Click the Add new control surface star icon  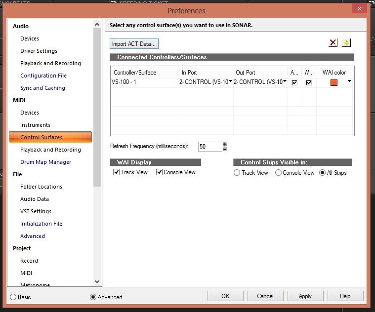[x=346, y=43]
